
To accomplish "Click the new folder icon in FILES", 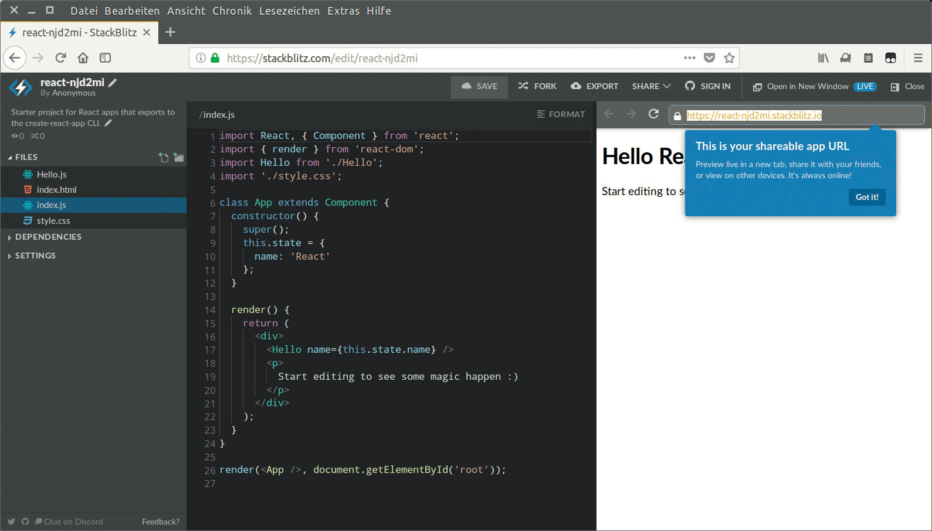I will pos(178,157).
